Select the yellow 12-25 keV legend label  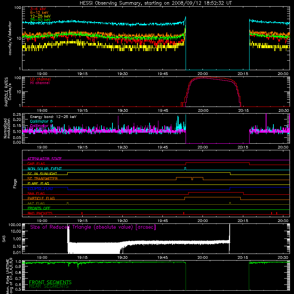coord(40,16)
